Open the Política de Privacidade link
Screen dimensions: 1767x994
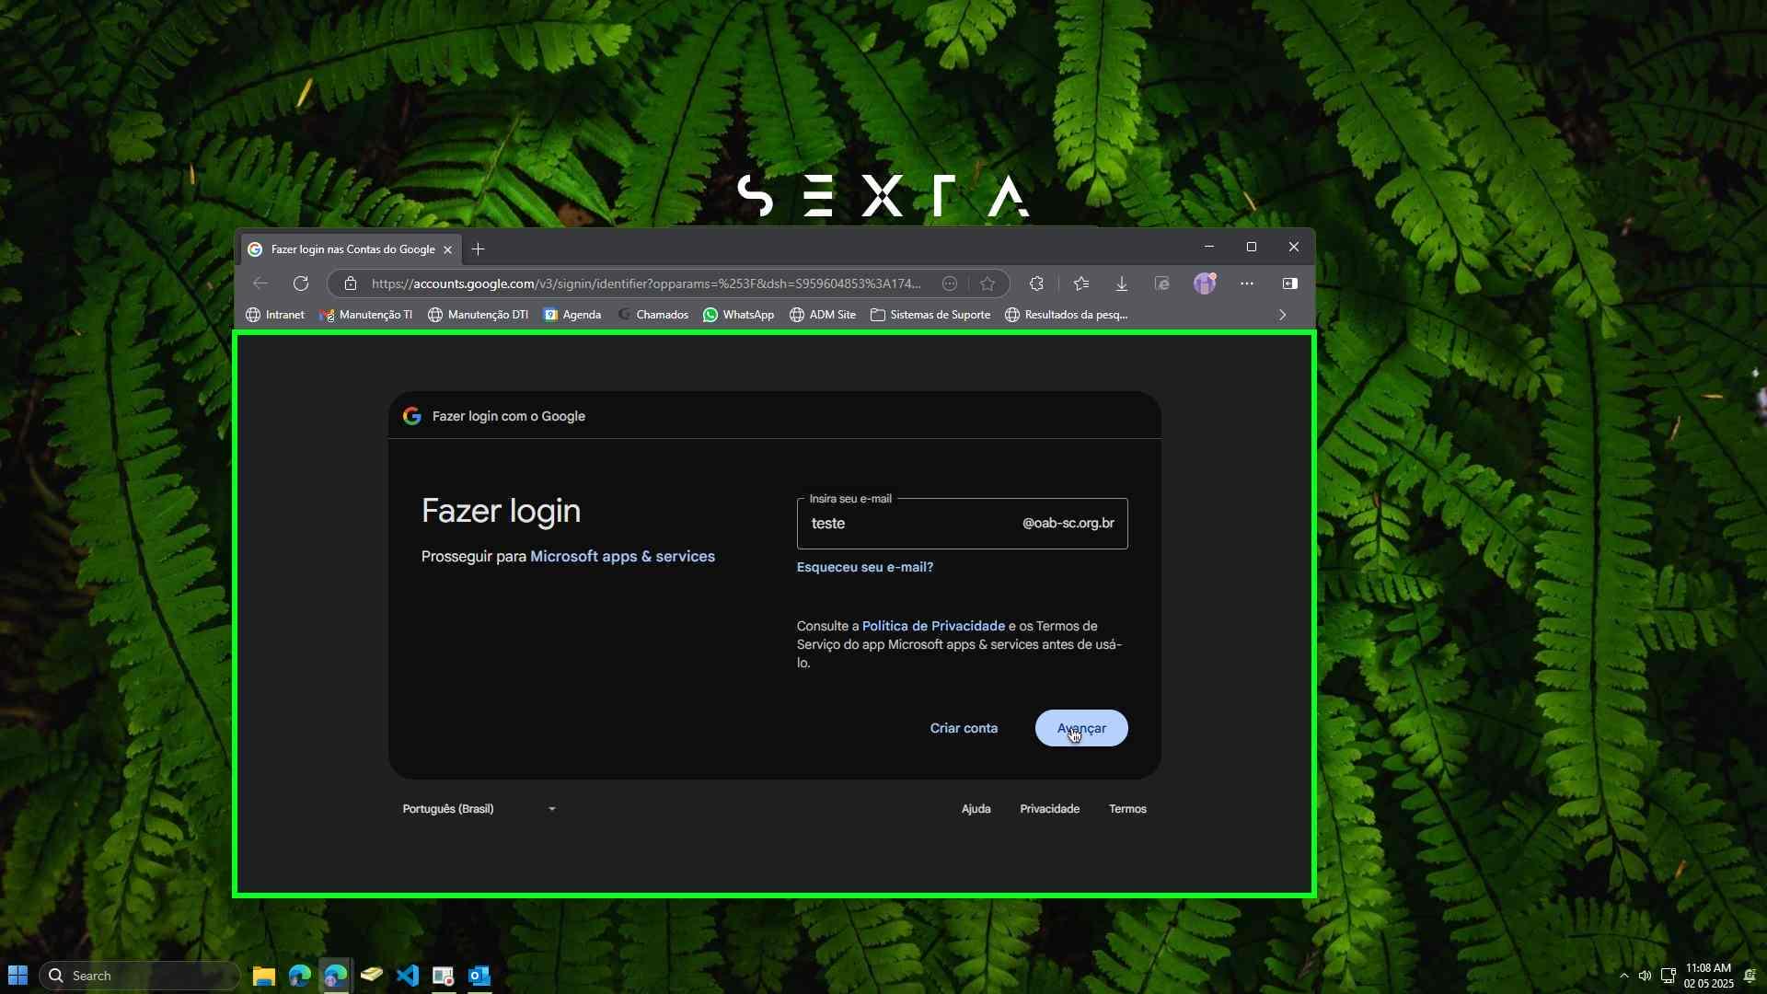pyautogui.click(x=933, y=626)
